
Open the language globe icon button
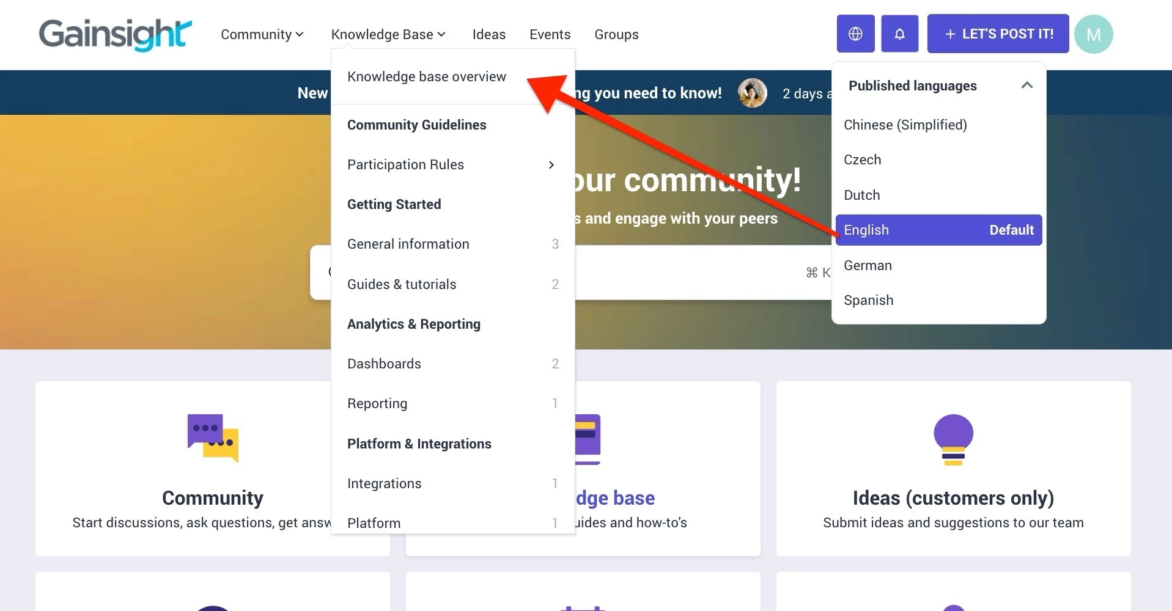coord(855,34)
